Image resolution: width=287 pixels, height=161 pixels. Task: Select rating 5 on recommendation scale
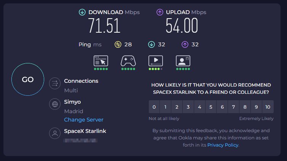pos(211,107)
